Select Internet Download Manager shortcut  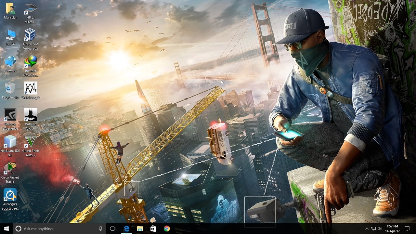click(x=31, y=66)
